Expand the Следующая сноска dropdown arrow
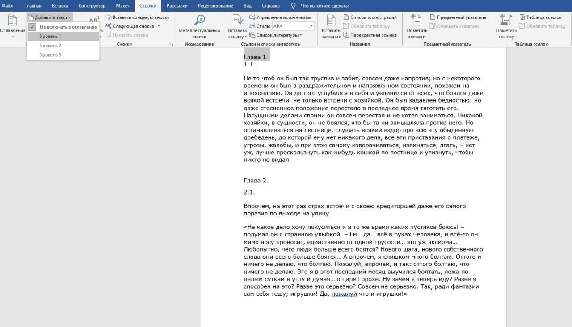The width and height of the screenshot is (572, 327). point(159,26)
